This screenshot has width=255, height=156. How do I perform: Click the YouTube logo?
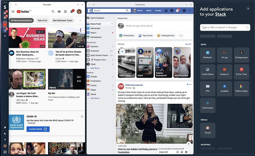click(x=24, y=12)
